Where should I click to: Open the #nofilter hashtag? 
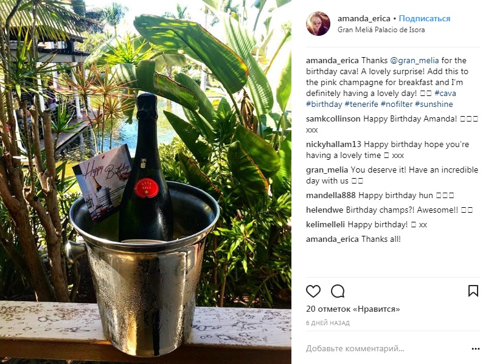point(397,104)
